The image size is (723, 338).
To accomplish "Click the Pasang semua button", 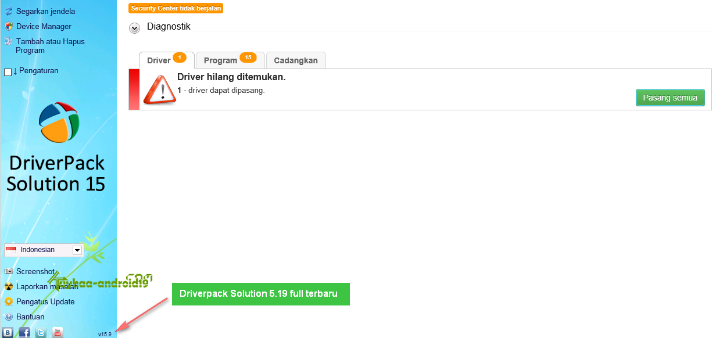I will [670, 98].
